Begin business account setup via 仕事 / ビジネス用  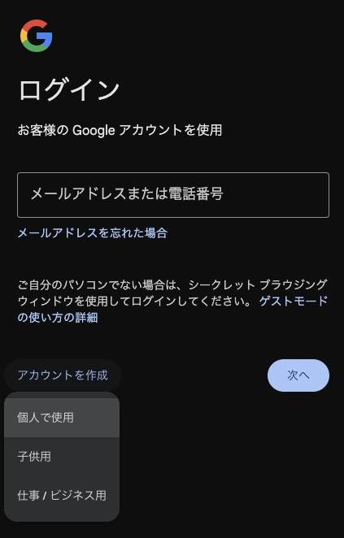coord(62,496)
